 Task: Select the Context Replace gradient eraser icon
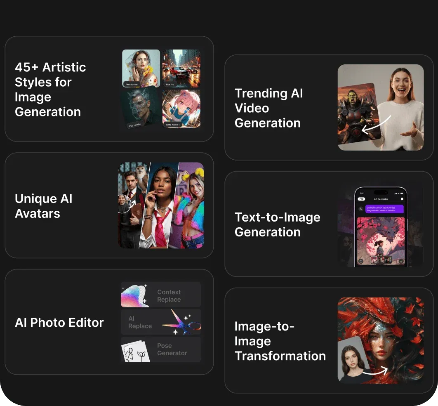pos(134,295)
